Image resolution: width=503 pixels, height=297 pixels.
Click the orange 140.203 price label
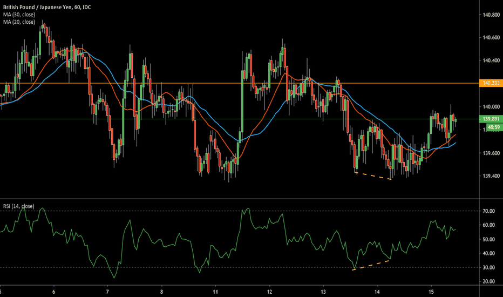491,83
